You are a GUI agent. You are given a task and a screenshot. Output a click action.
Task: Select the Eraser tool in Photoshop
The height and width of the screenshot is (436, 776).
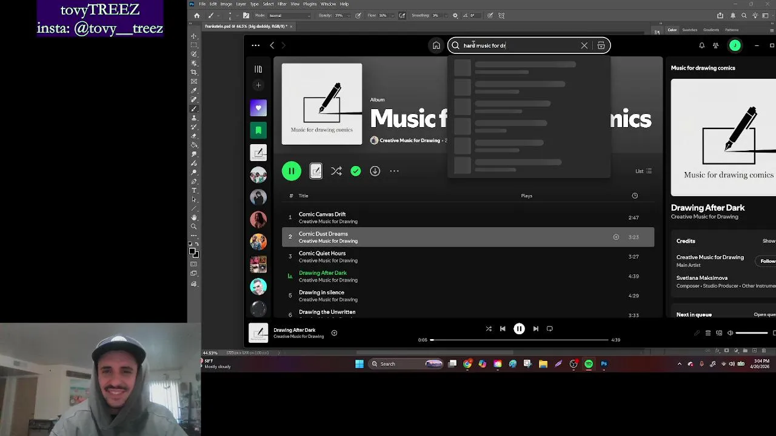coord(194,136)
